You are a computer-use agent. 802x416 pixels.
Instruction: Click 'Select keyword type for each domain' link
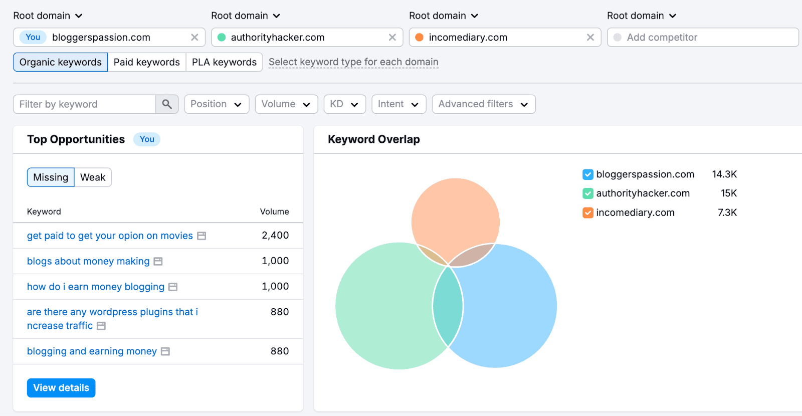[x=353, y=62]
